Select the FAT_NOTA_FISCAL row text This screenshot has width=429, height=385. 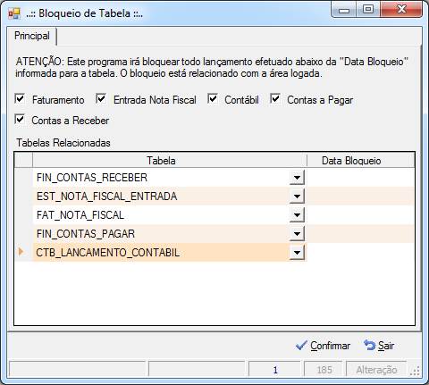pos(80,215)
